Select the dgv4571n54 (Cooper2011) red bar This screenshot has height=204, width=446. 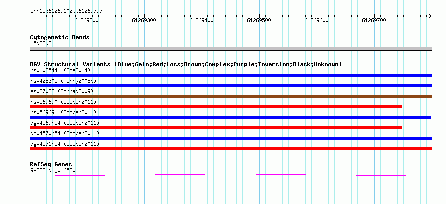click(231, 149)
